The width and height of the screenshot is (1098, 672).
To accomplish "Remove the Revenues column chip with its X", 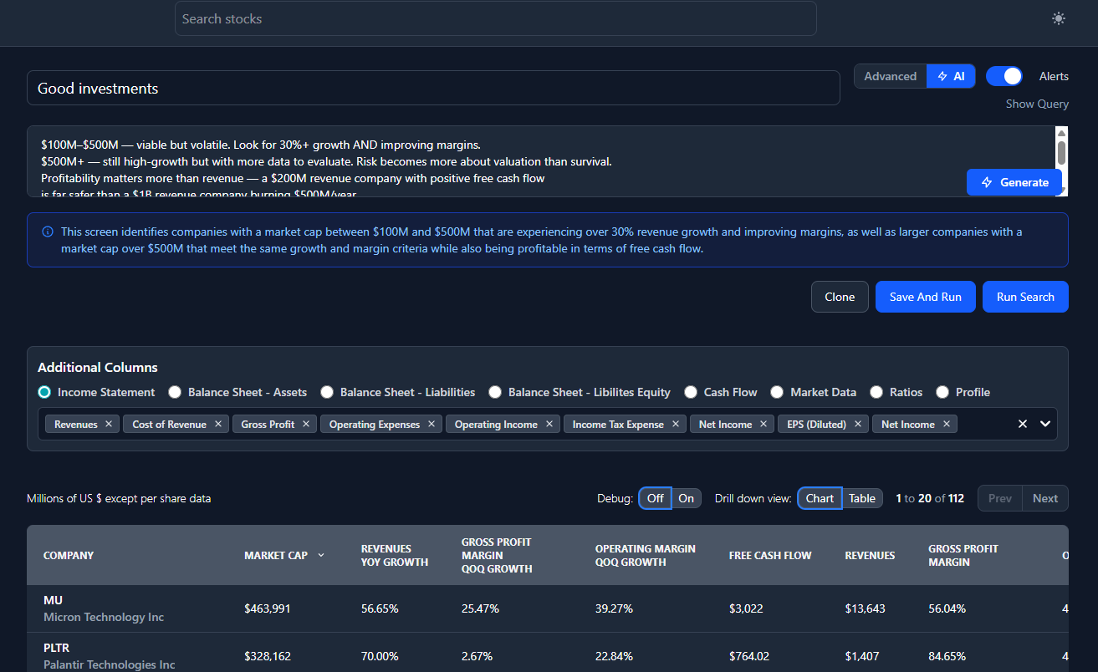I will pyautogui.click(x=107, y=424).
